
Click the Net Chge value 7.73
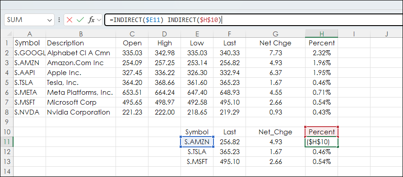click(275, 53)
